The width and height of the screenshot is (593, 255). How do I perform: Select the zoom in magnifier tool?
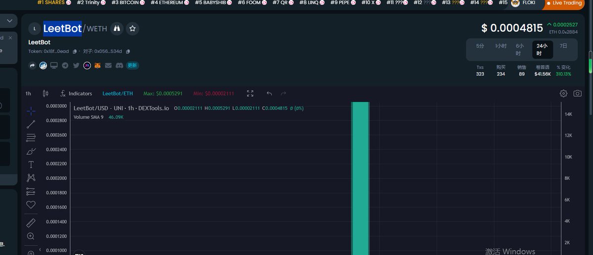point(31,236)
